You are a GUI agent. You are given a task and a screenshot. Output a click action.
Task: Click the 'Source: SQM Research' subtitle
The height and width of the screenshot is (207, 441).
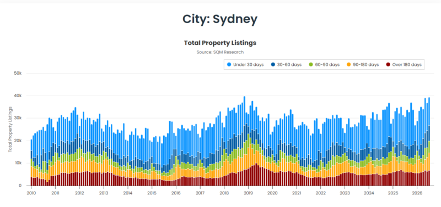pyautogui.click(x=220, y=52)
